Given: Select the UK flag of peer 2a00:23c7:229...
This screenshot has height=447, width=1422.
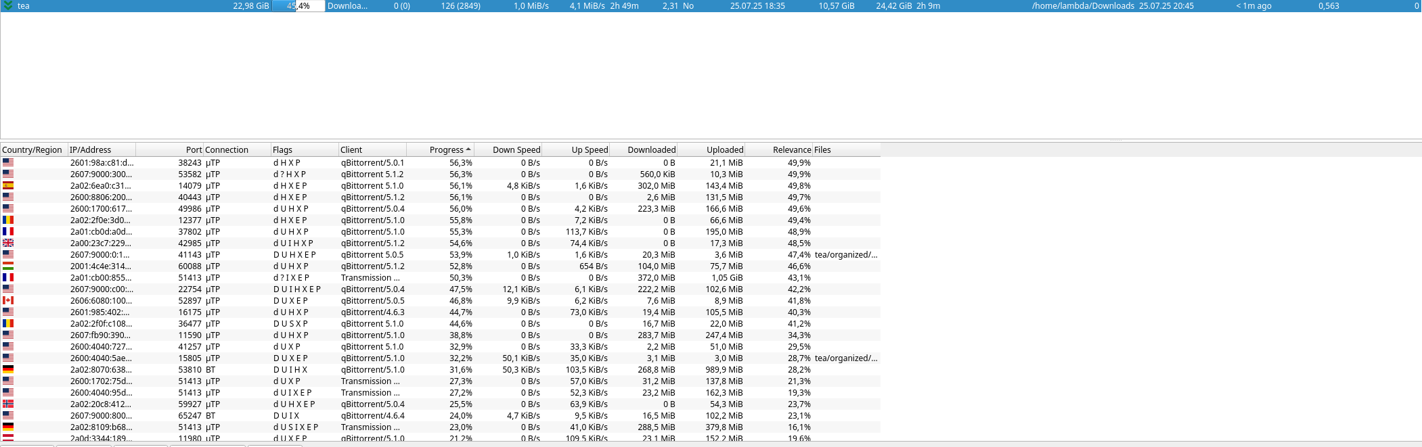Looking at the screenshot, I should coord(8,243).
